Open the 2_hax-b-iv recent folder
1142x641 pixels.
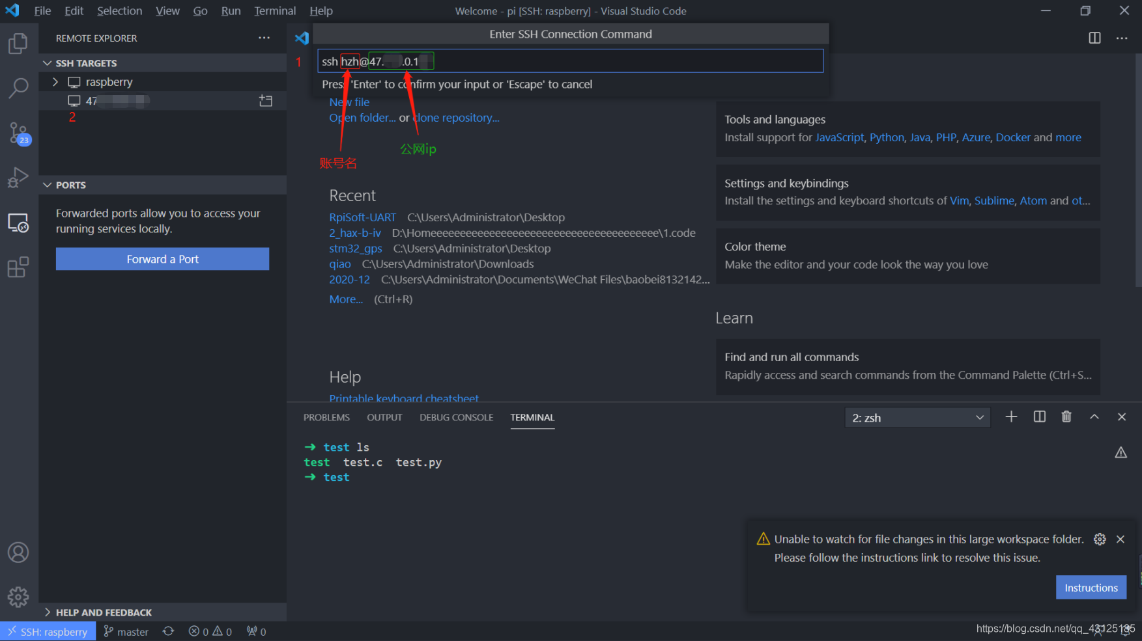(355, 233)
